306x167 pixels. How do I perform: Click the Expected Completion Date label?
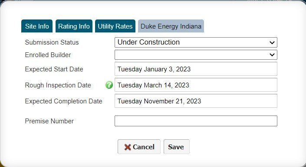point(64,101)
